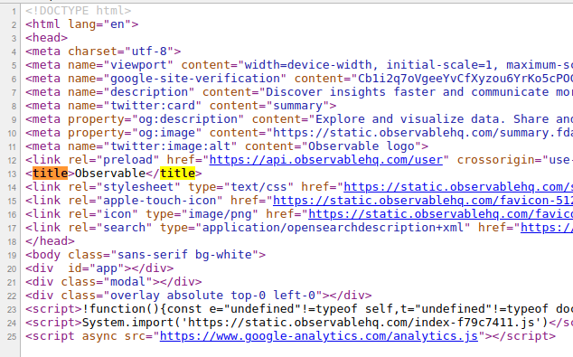Open the apple-touch-icon favicon-512 link
Viewport: 573px width, 357px height.
pyautogui.click(x=423, y=201)
